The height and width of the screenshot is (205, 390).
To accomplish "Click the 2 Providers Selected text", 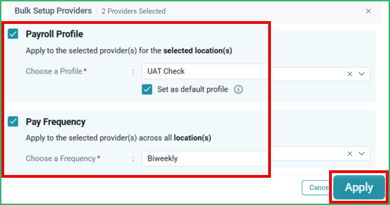I will [134, 11].
